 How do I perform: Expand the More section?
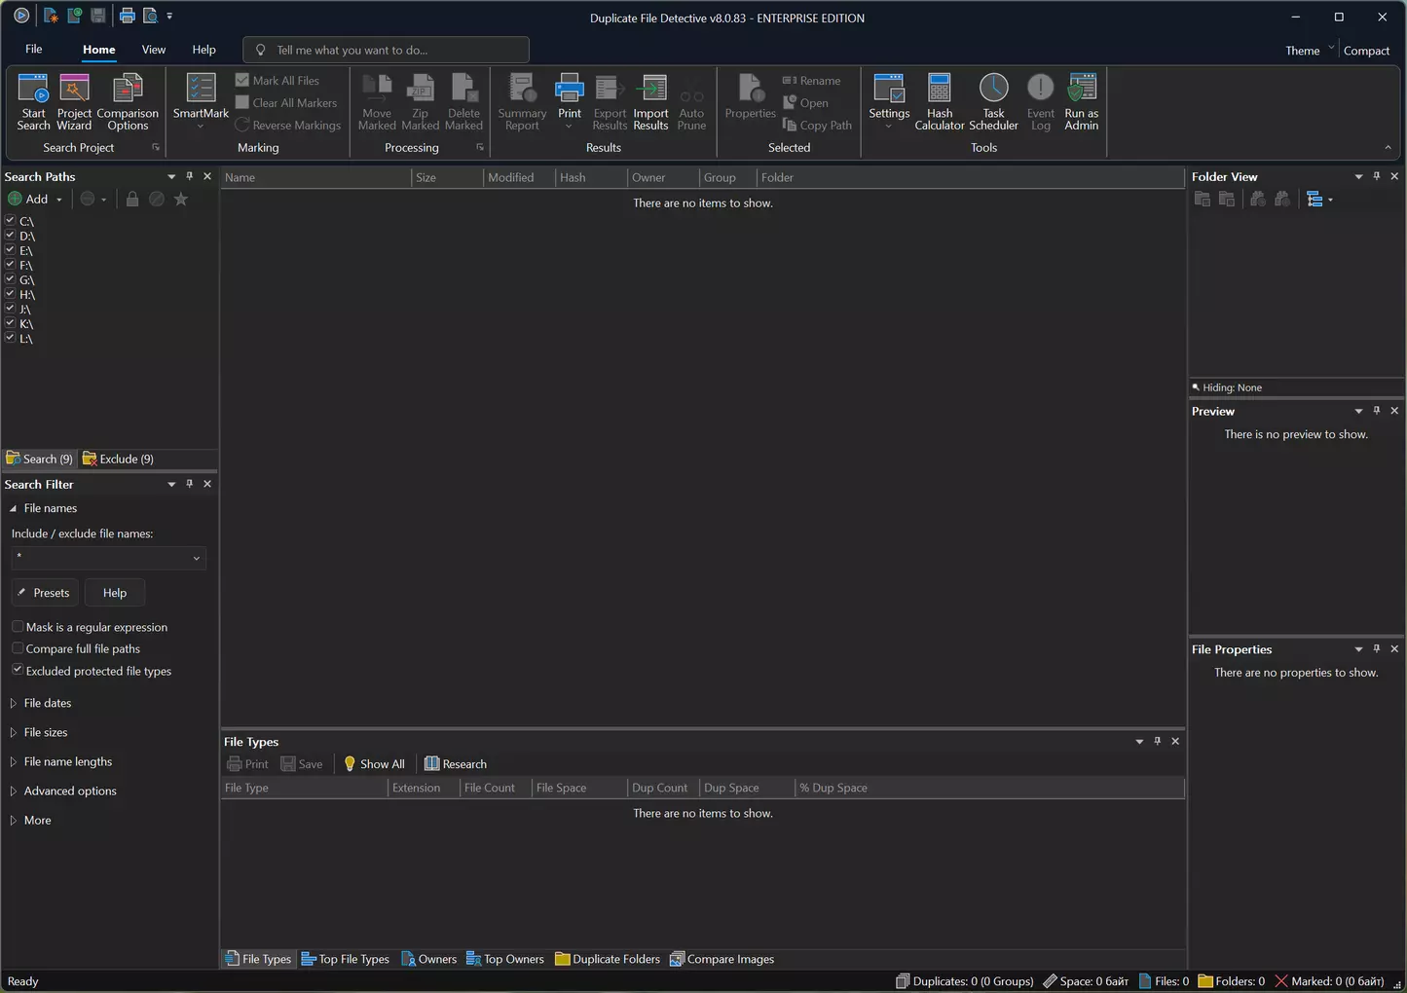click(14, 820)
